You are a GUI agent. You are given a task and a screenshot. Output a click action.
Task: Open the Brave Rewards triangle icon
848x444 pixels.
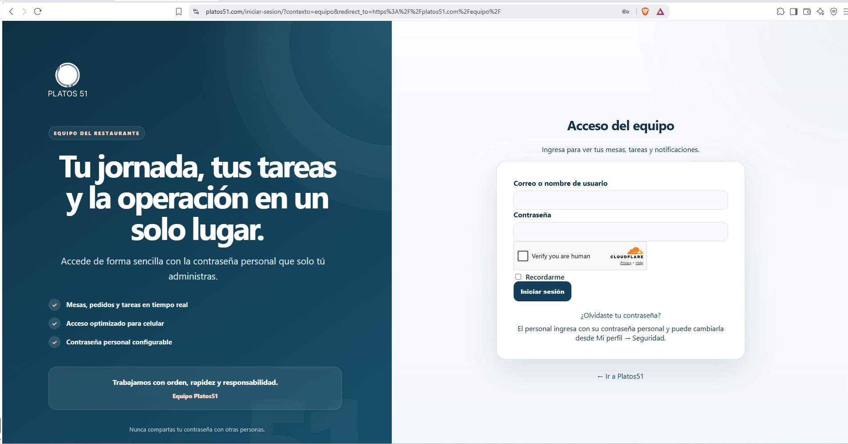click(x=660, y=12)
